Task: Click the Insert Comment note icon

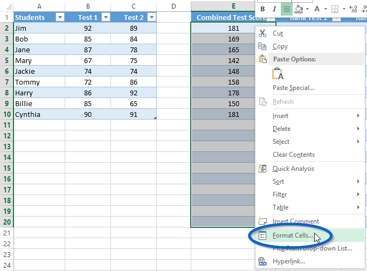Action: click(x=262, y=221)
